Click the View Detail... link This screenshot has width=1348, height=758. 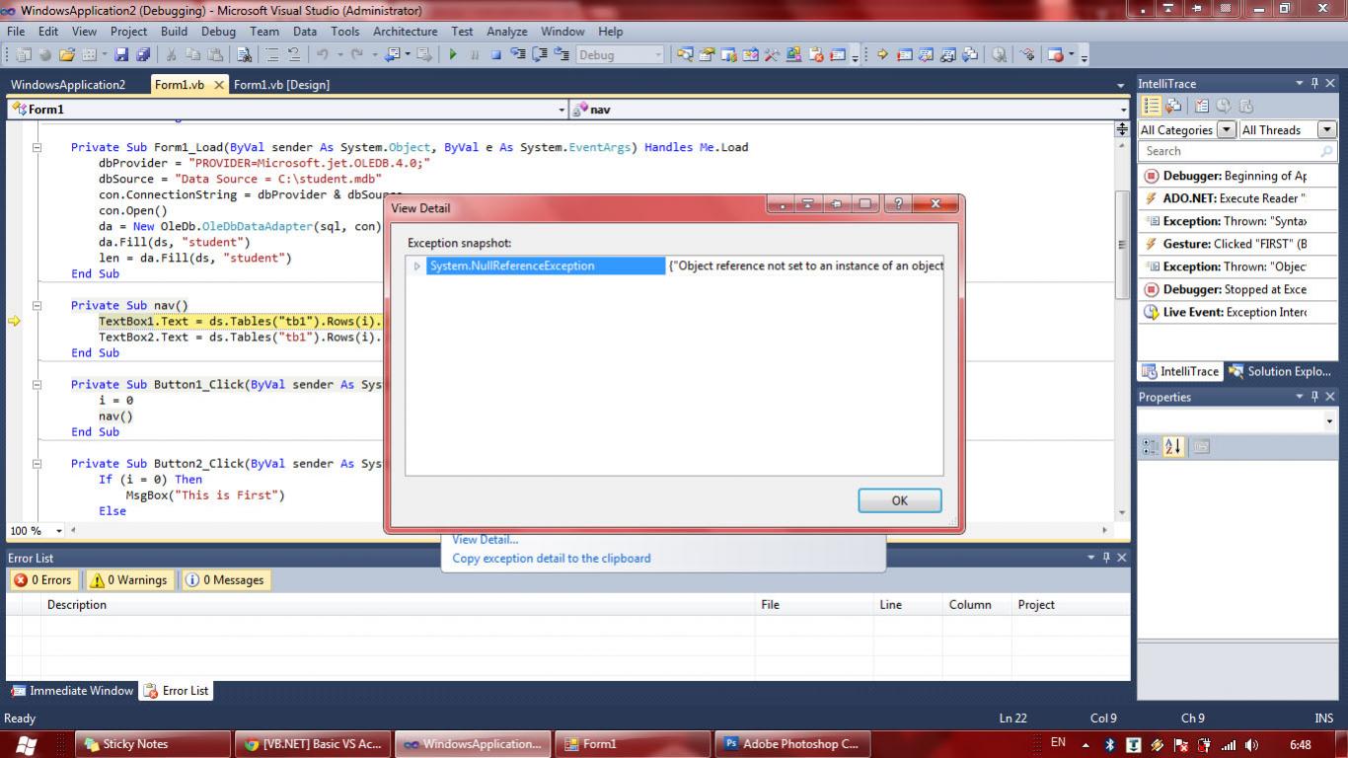pos(485,539)
